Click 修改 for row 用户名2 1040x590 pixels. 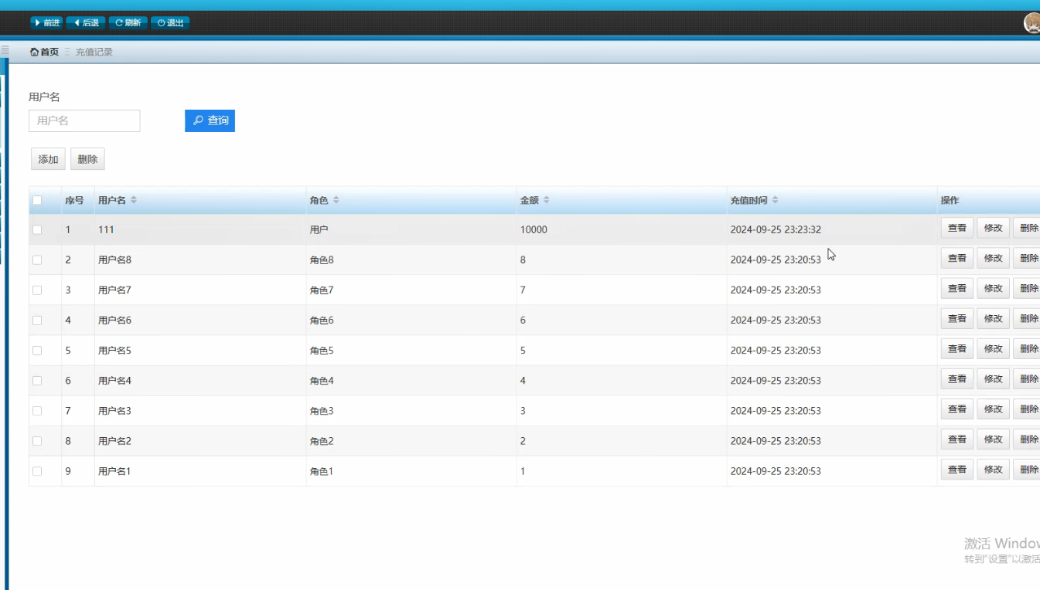994,439
